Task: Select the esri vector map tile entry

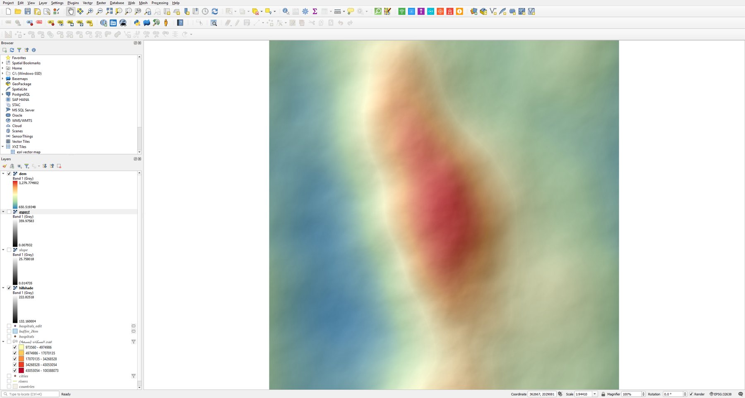Action: [x=29, y=152]
